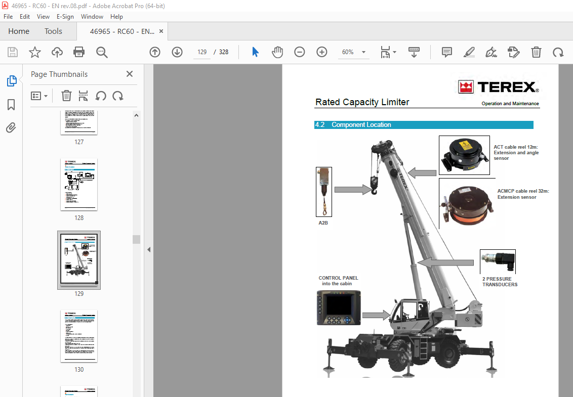573x397 pixels.
Task: Select page 129 thumbnail
Action: pyautogui.click(x=79, y=260)
